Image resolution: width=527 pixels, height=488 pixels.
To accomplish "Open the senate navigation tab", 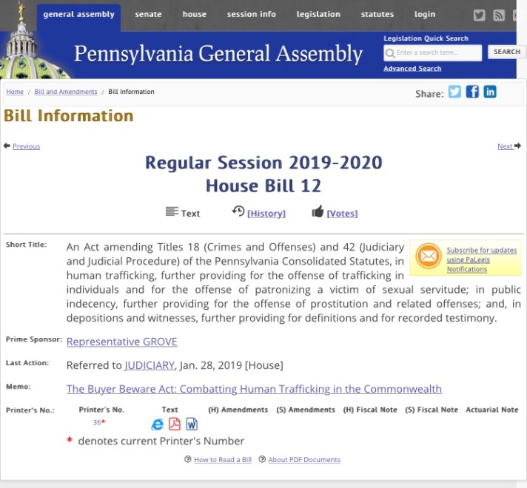I will [x=148, y=14].
